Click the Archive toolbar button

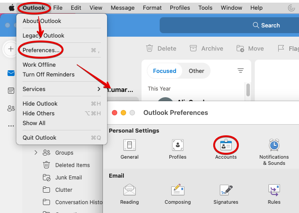207,49
